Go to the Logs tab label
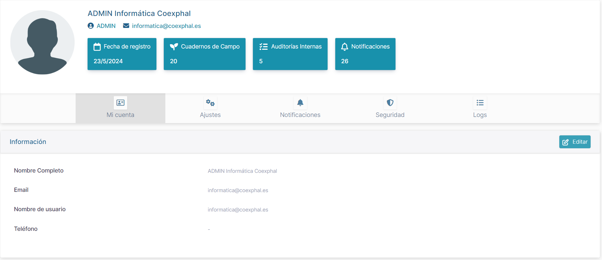 pos(480,115)
